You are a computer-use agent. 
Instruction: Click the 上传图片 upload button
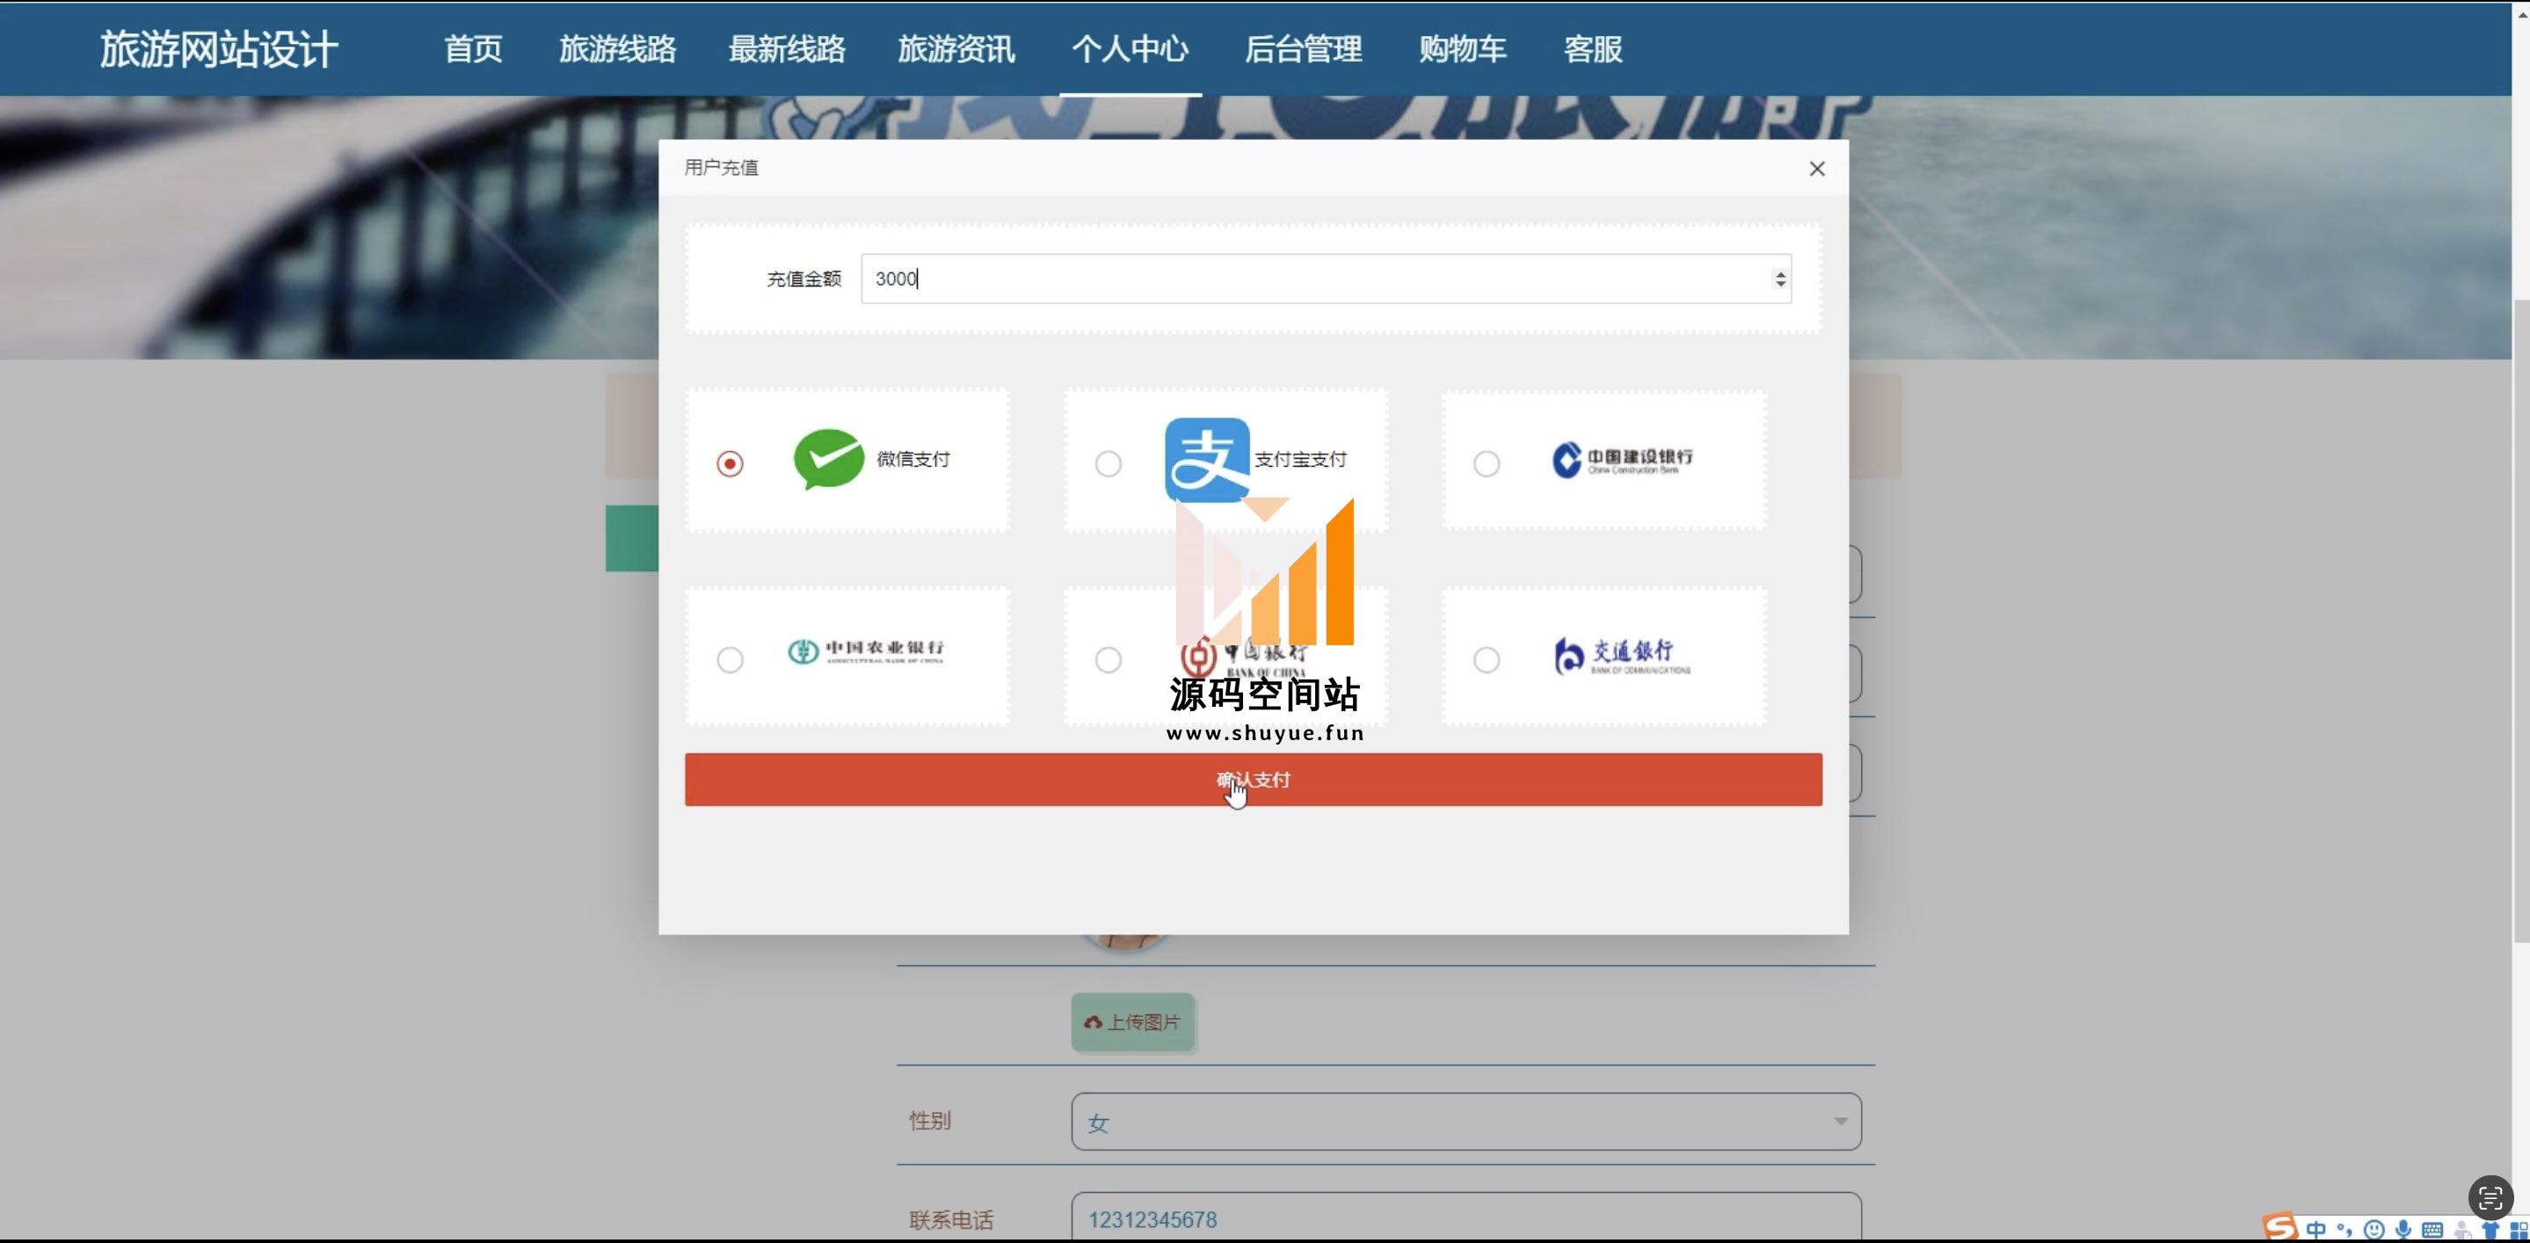(x=1132, y=1022)
